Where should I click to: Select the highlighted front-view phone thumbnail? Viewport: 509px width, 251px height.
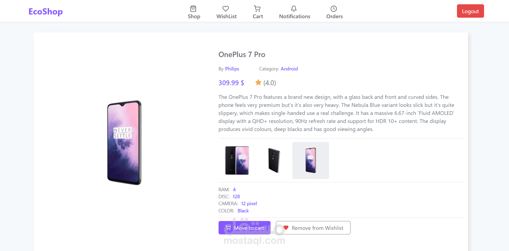[311, 160]
